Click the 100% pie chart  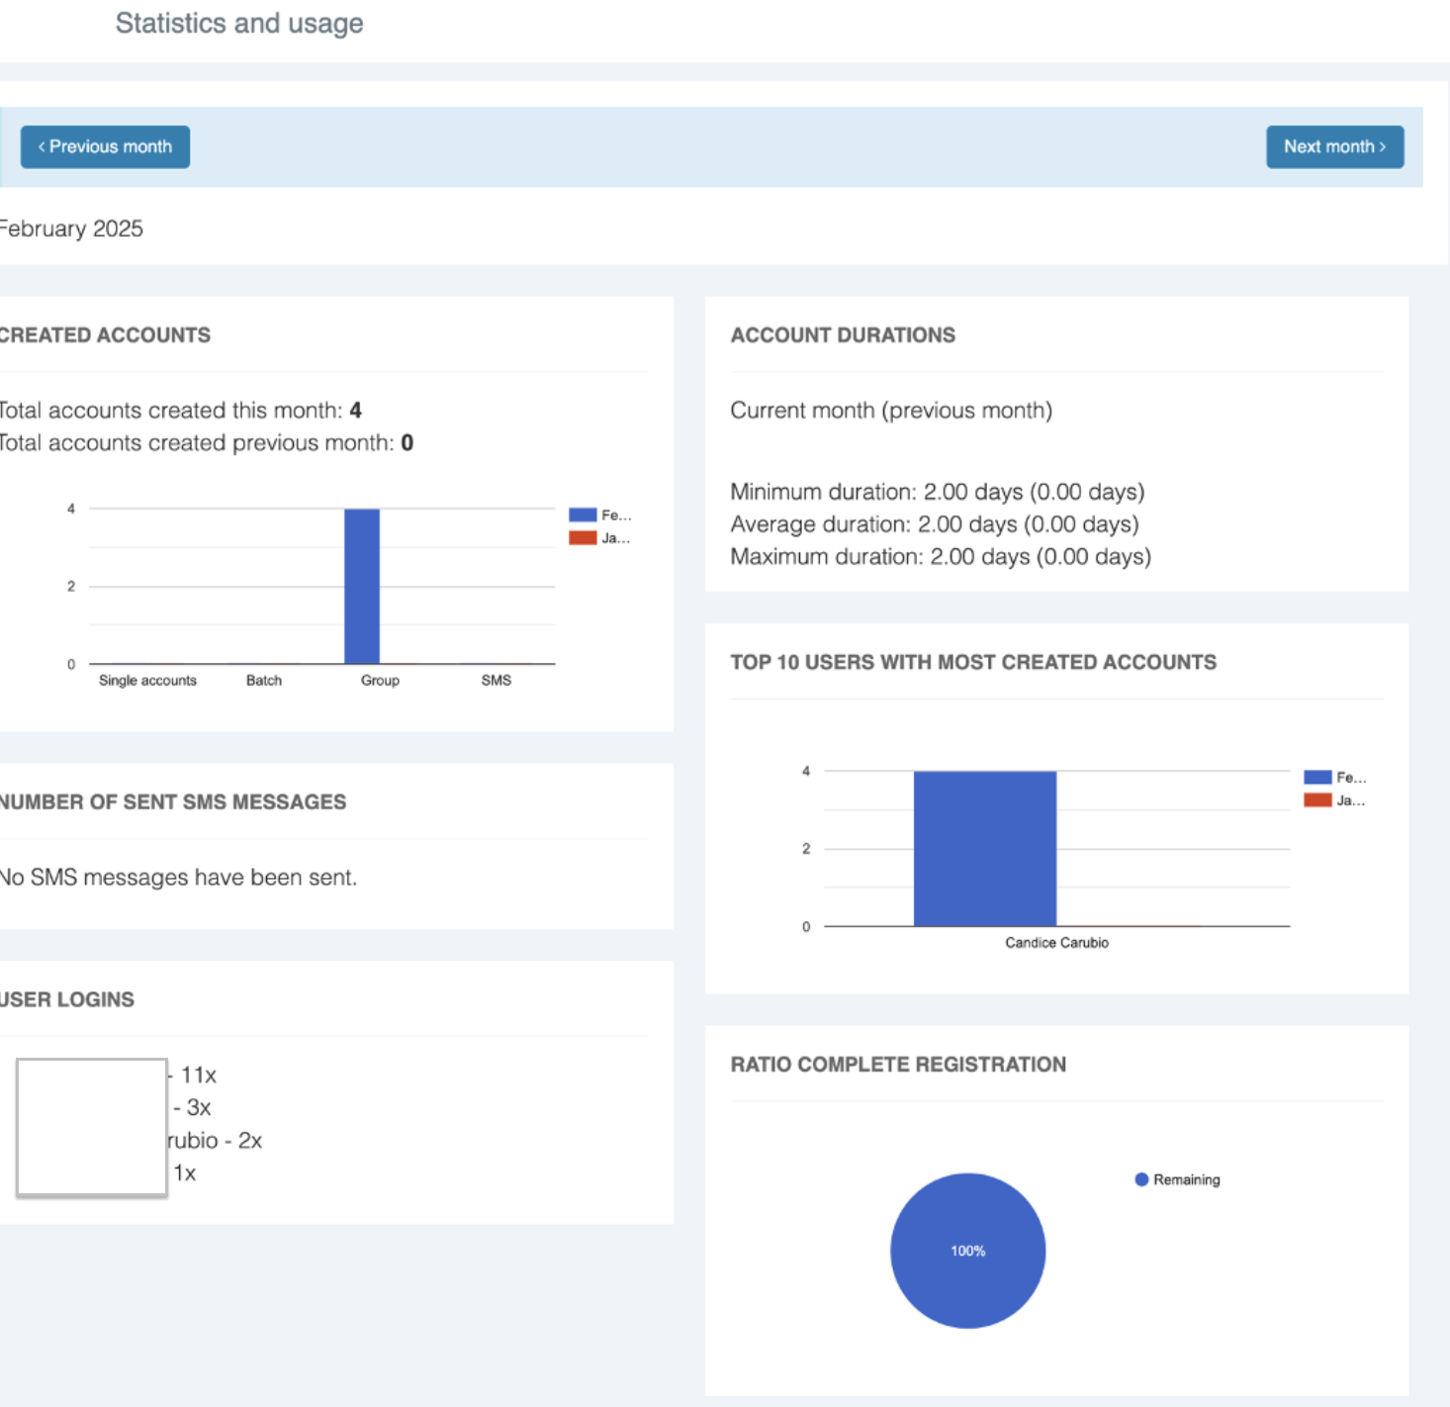click(x=967, y=1251)
